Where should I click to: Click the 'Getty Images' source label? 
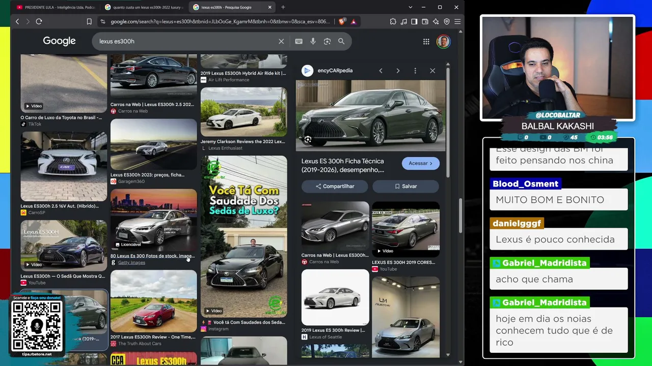pyautogui.click(x=131, y=263)
